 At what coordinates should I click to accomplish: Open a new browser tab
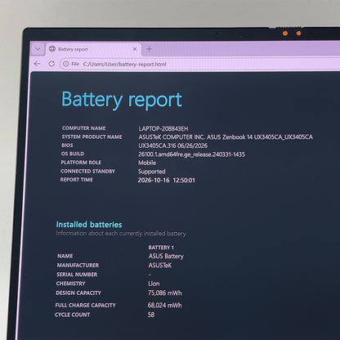149,49
